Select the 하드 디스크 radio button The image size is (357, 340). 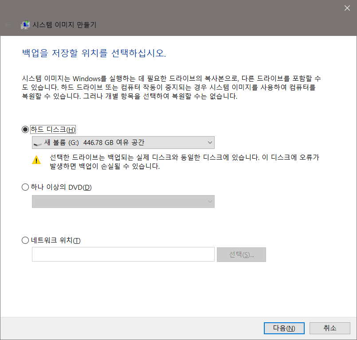point(25,129)
